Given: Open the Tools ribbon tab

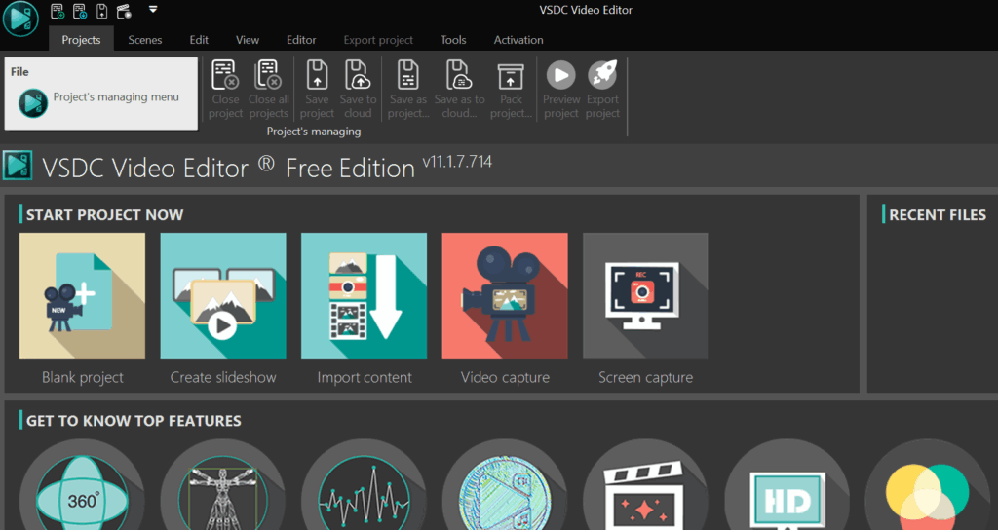Looking at the screenshot, I should (x=453, y=40).
